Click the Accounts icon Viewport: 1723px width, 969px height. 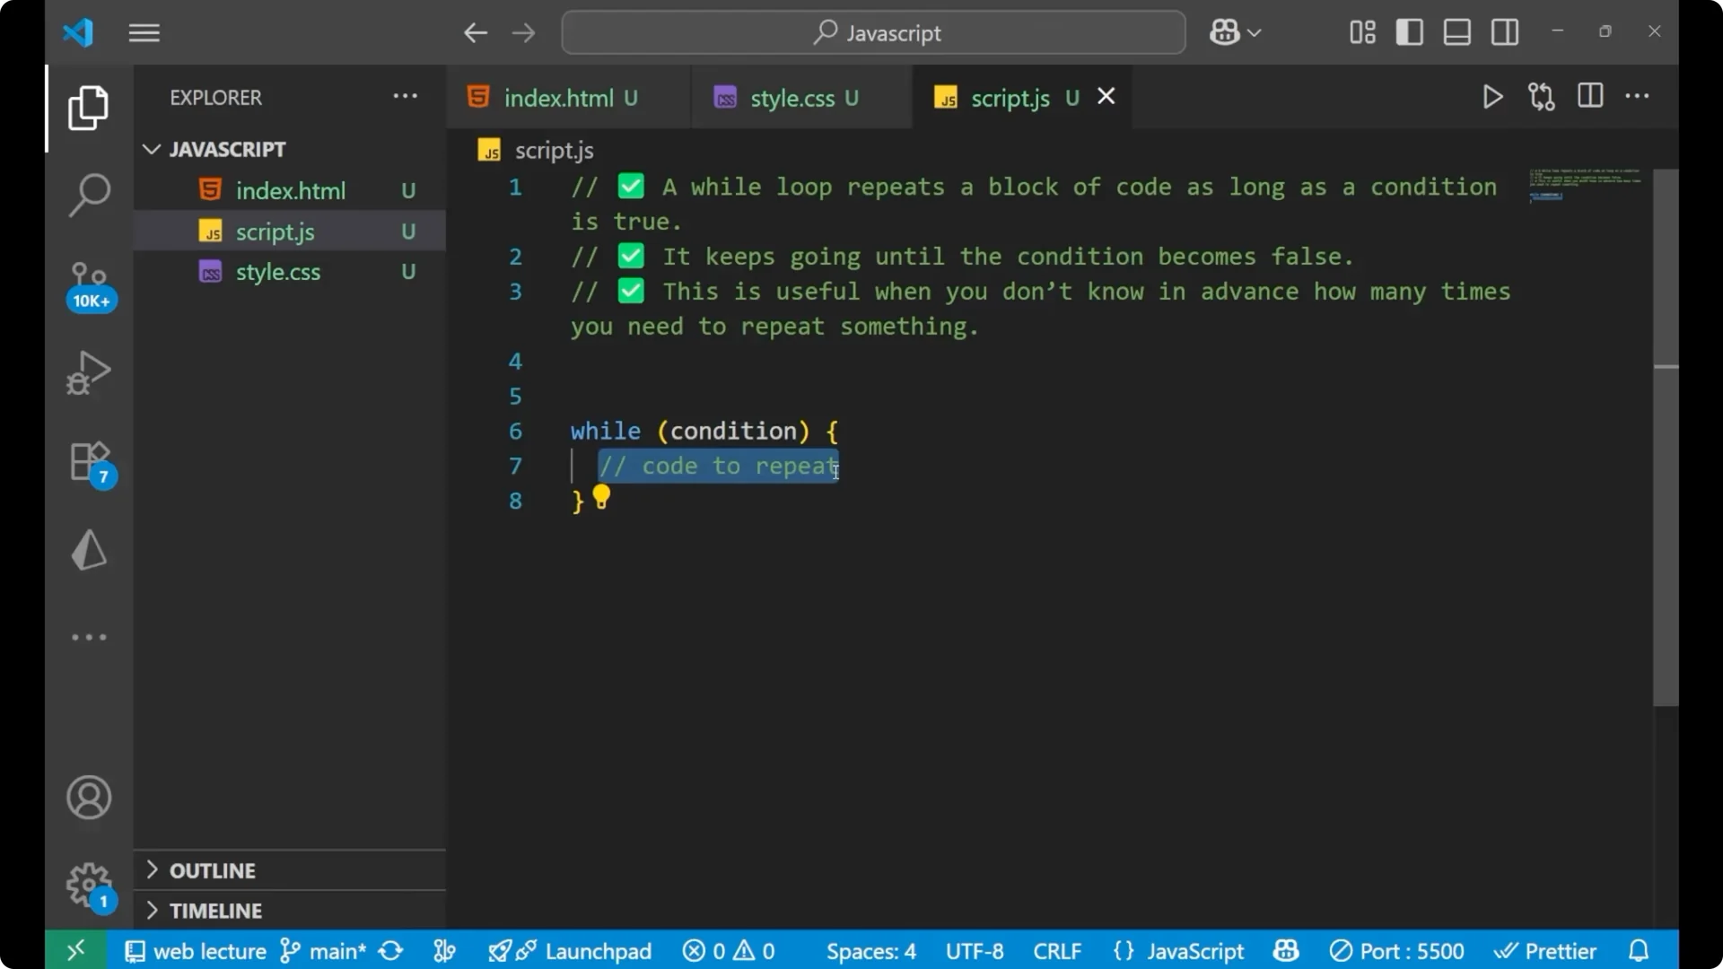pos(88,798)
